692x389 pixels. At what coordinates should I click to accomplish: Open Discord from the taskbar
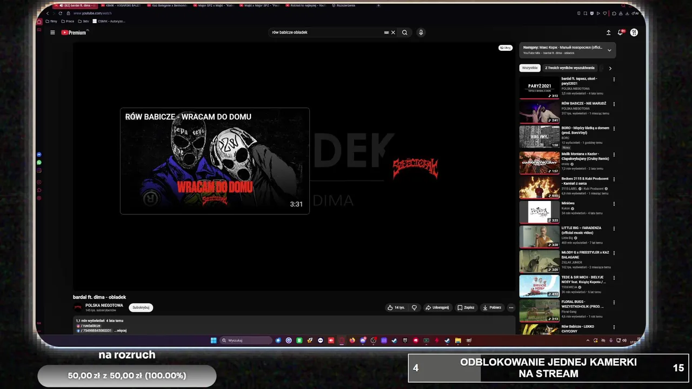(363, 340)
